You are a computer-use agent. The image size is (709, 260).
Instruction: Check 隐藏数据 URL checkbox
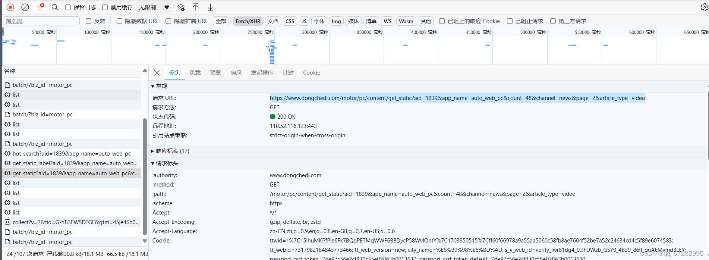119,21
